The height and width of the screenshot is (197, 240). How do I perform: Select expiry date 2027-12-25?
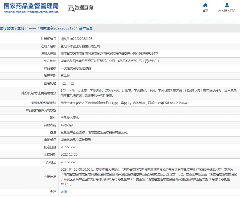pos(69,162)
